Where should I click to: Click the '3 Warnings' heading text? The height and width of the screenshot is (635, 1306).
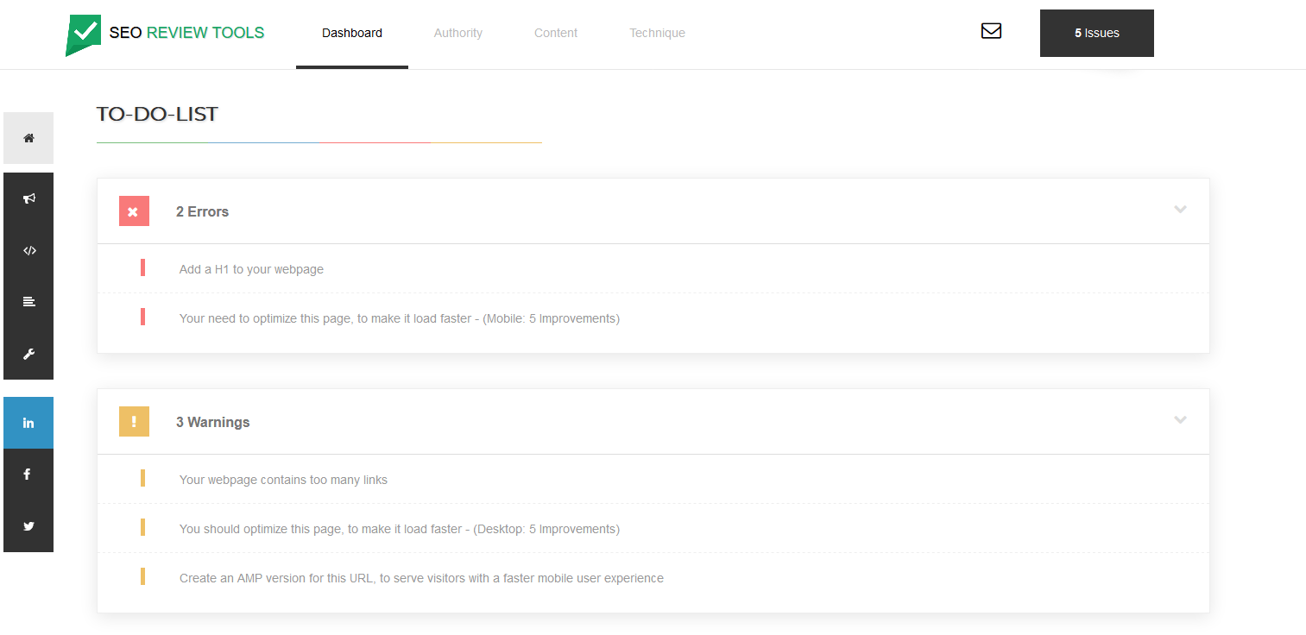click(212, 422)
